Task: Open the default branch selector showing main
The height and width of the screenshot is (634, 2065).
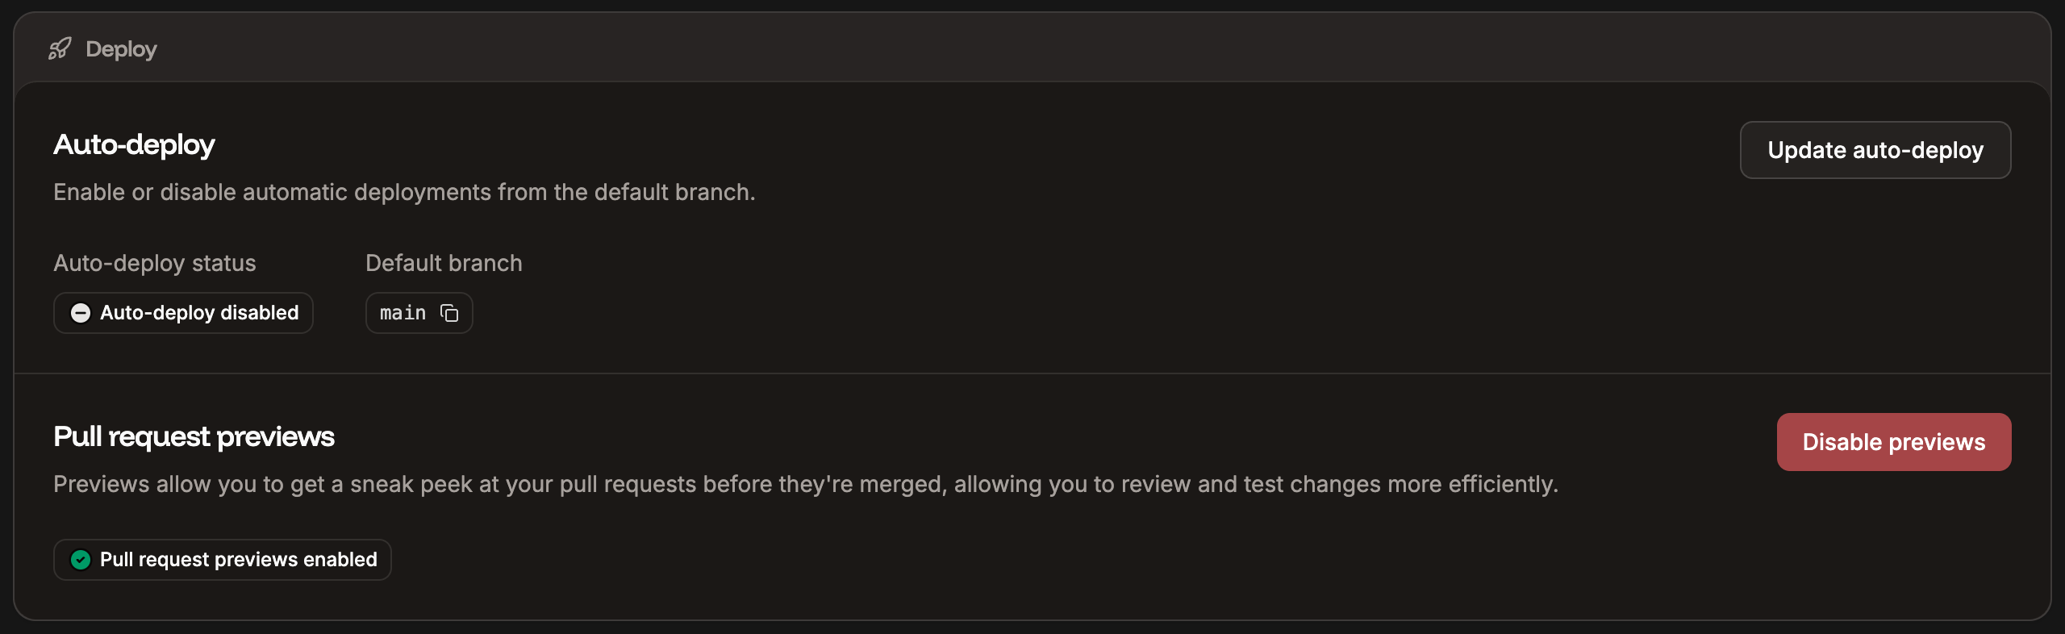Action: 419,313
